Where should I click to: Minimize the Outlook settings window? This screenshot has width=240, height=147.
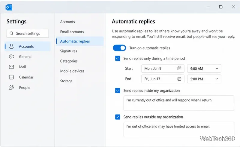(208, 7)
